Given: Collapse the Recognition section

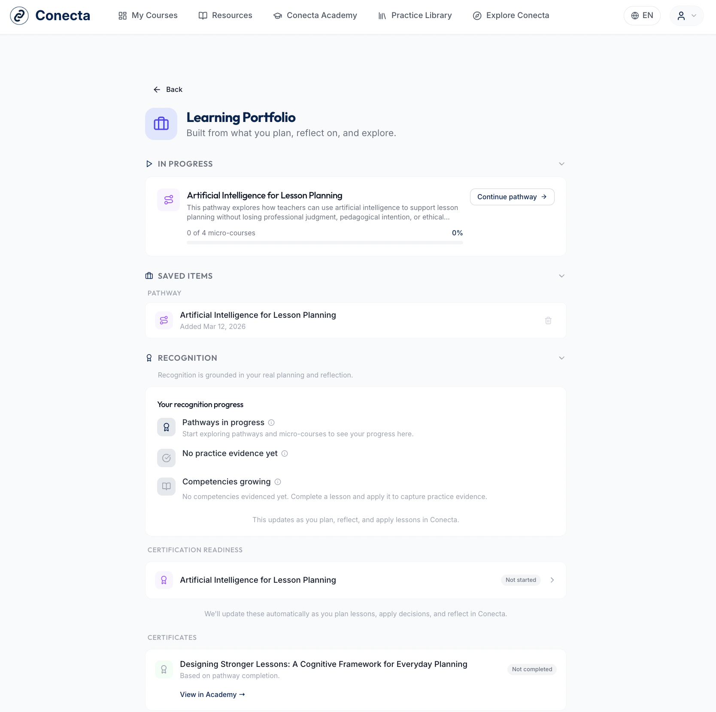Looking at the screenshot, I should (561, 357).
